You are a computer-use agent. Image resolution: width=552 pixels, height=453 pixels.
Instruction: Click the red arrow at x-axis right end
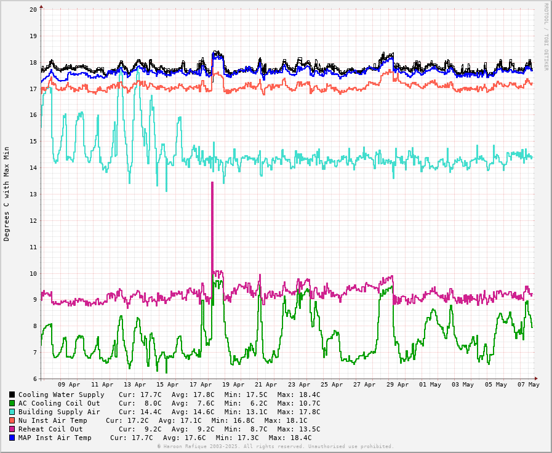click(x=536, y=379)
